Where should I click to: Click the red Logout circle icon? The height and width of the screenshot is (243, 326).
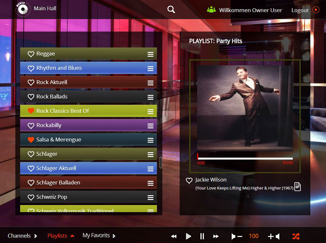click(316, 10)
